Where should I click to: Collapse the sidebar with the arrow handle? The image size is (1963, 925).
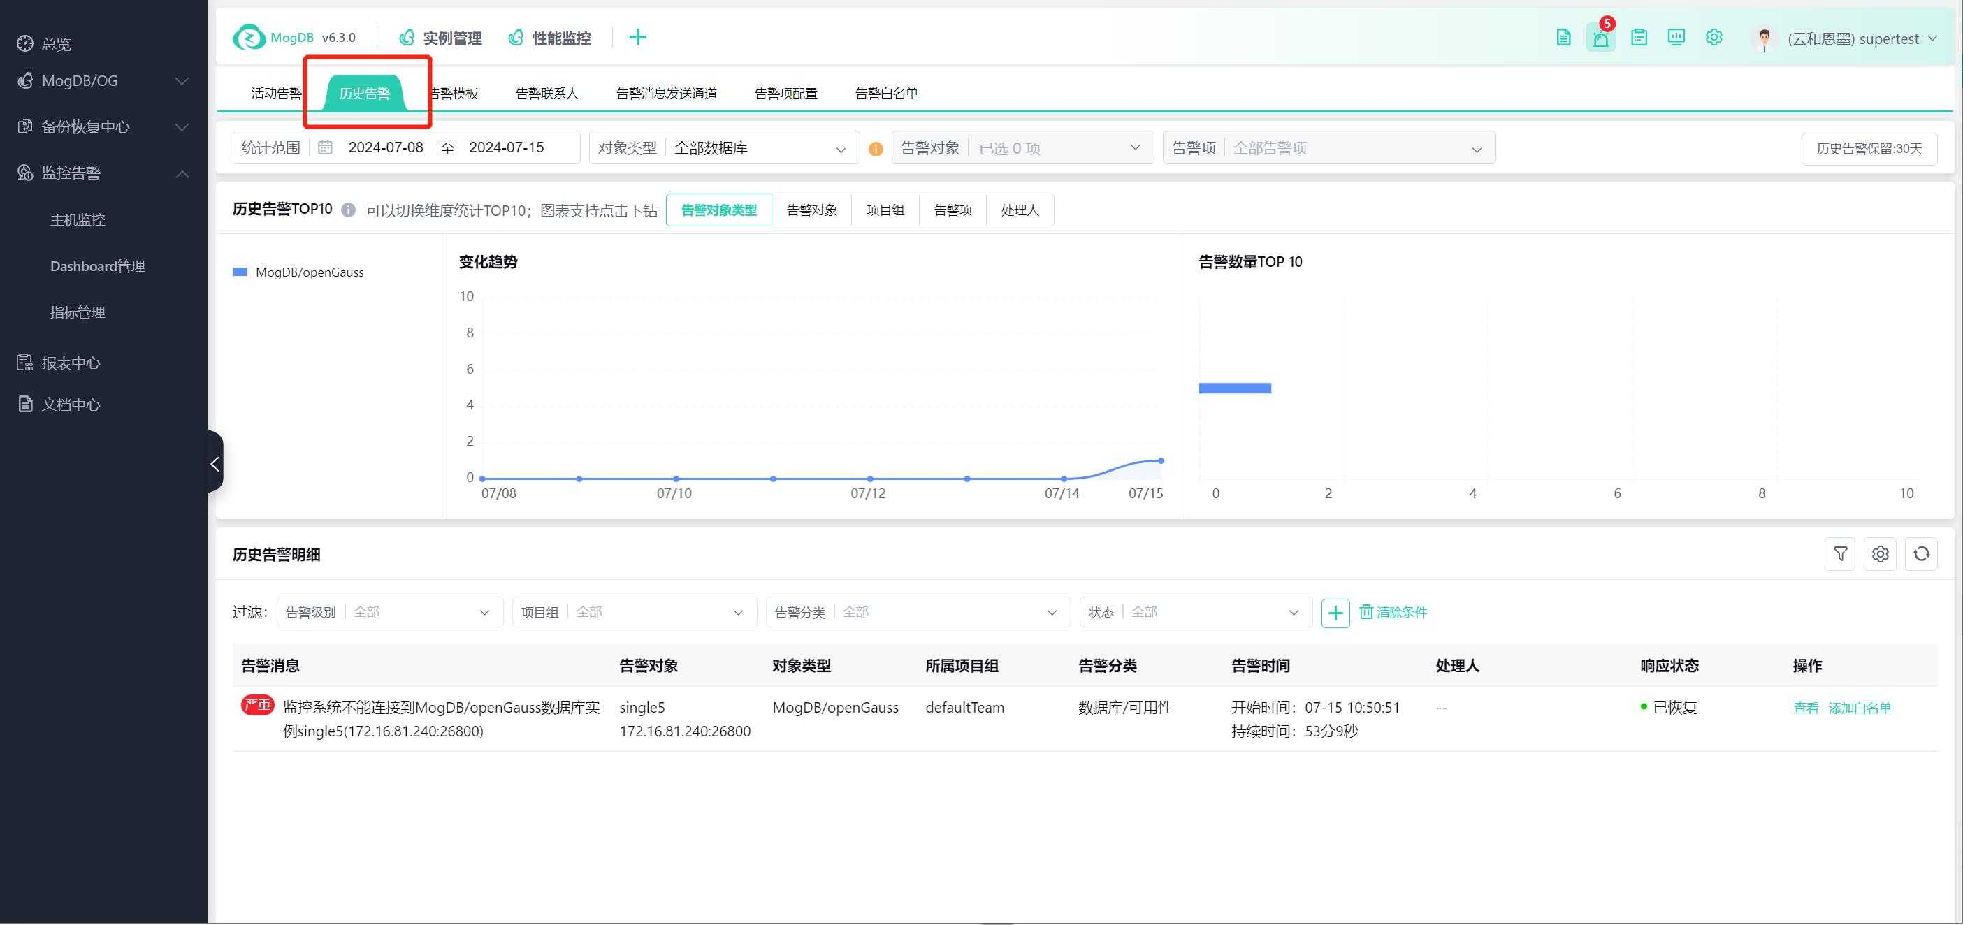(x=215, y=463)
